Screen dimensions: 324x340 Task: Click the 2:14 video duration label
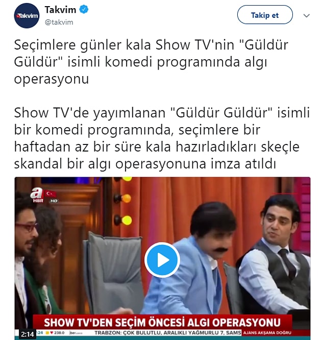pos(28,334)
